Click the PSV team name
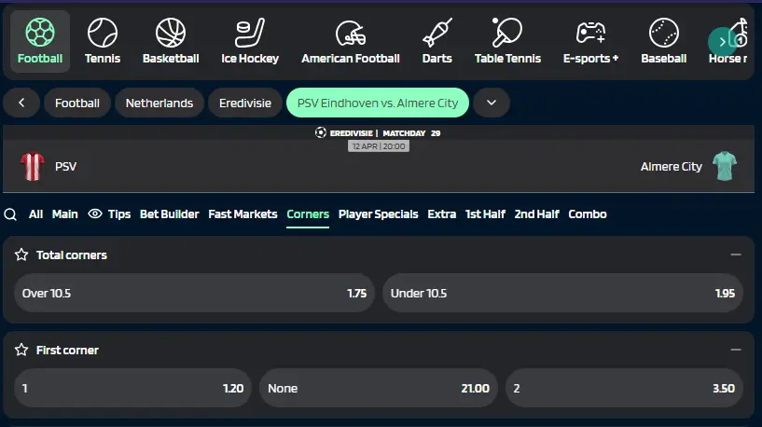 click(65, 166)
